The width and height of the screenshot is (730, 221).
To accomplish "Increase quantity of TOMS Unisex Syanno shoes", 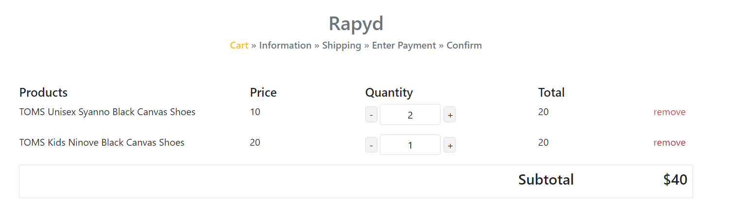I will 449,115.
